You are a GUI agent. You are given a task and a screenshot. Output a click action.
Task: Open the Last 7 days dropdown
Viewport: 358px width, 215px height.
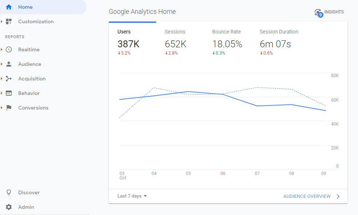coord(132,196)
